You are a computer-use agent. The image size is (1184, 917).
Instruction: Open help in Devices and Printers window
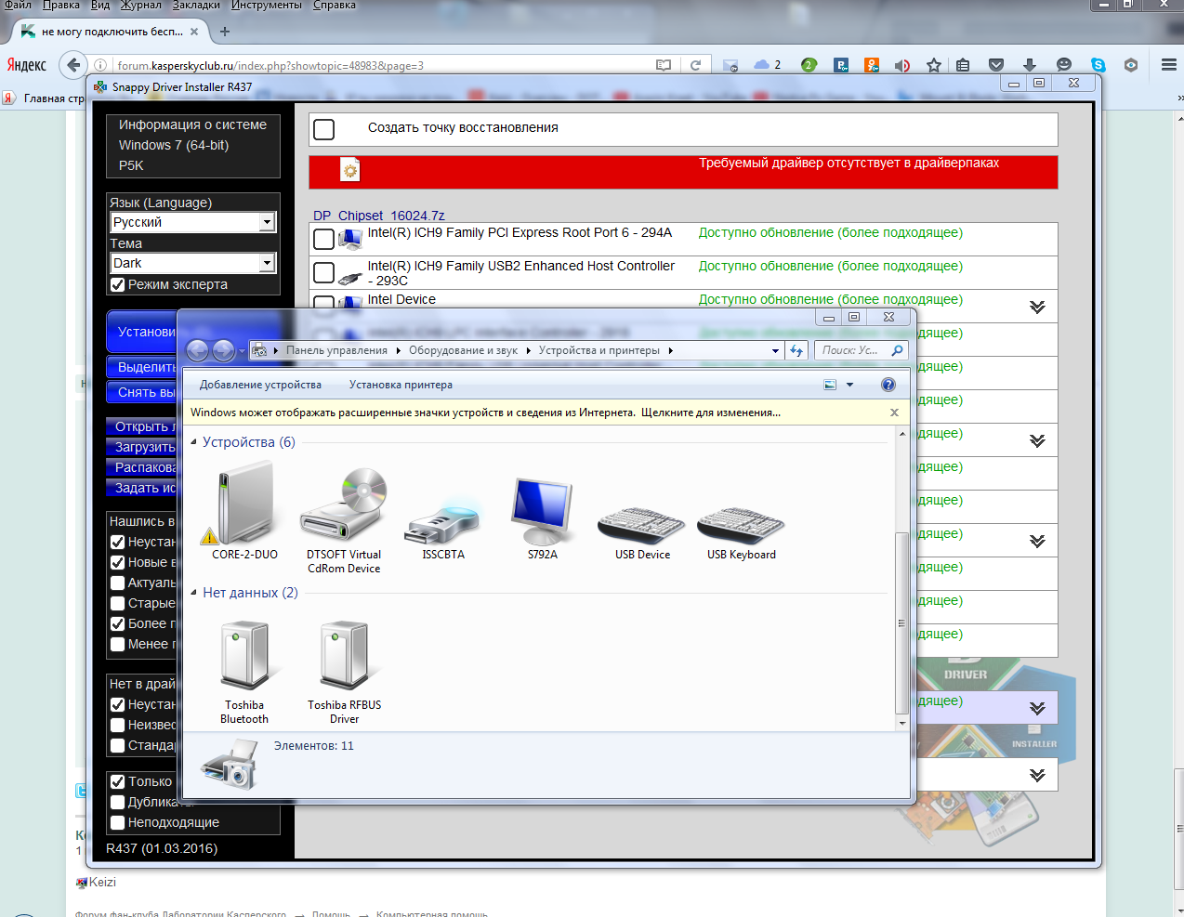point(888,385)
